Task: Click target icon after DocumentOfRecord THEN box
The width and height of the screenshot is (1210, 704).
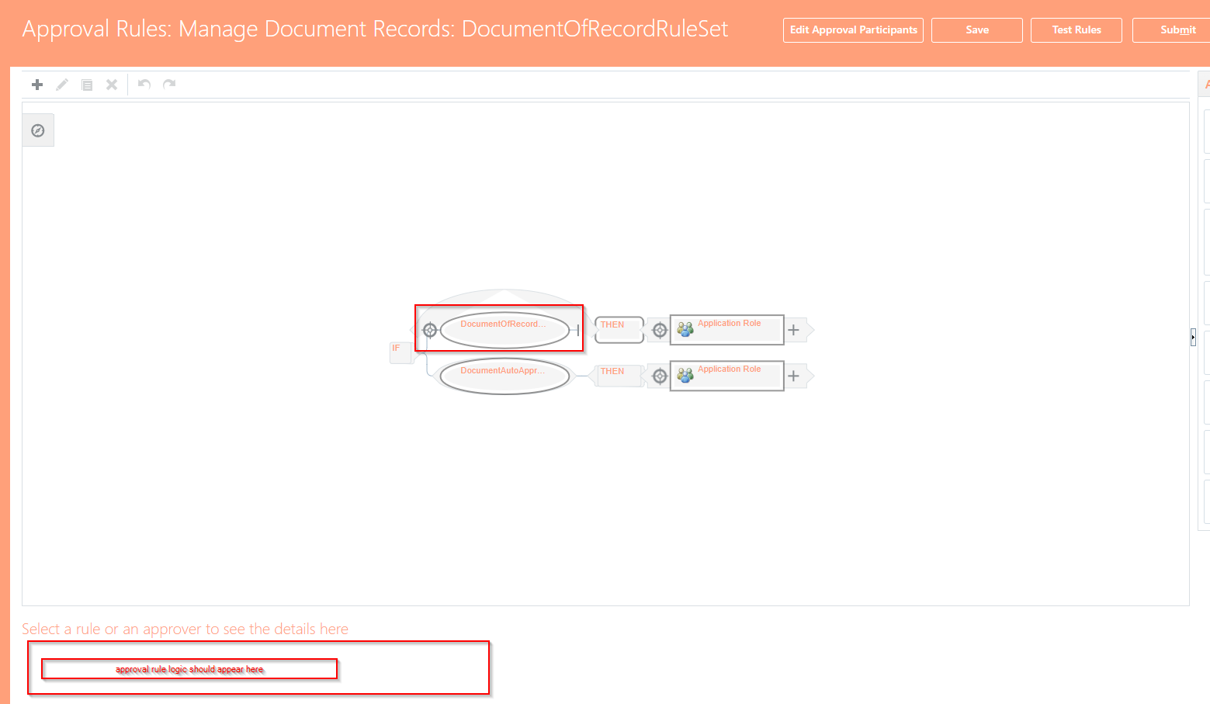Action: point(660,330)
